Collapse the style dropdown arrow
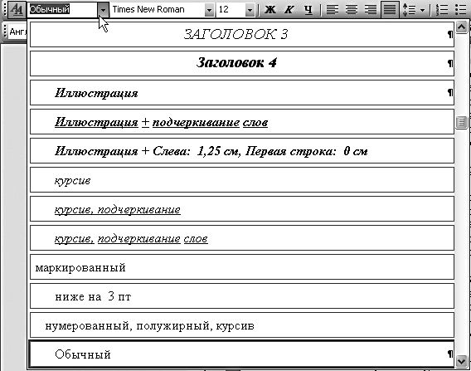Image resolution: width=471 pixels, height=371 pixels. pyautogui.click(x=103, y=10)
